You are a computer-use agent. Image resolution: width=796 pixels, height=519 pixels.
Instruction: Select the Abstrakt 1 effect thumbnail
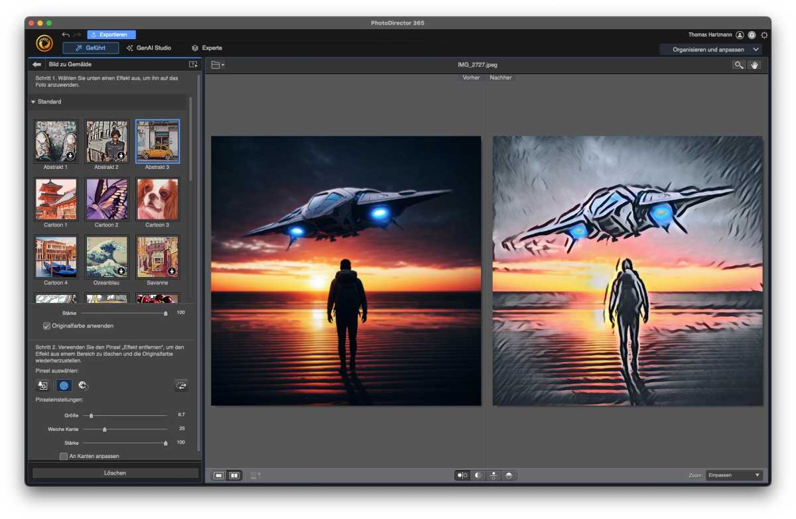[x=56, y=141]
